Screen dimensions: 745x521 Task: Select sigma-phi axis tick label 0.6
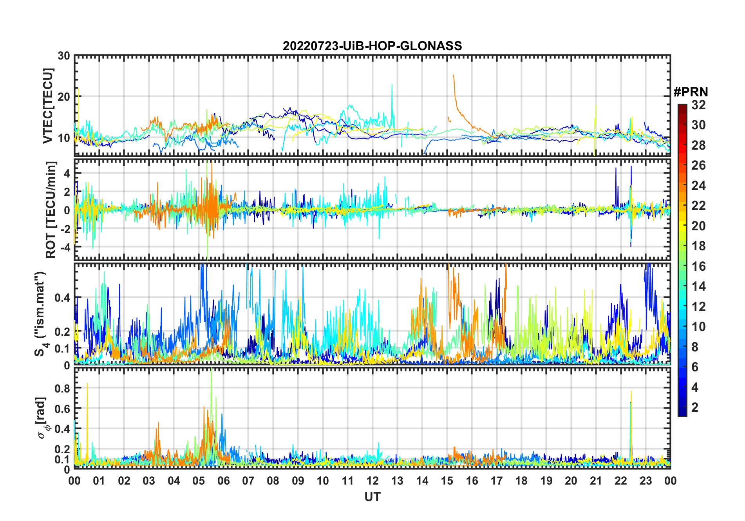coord(62,409)
